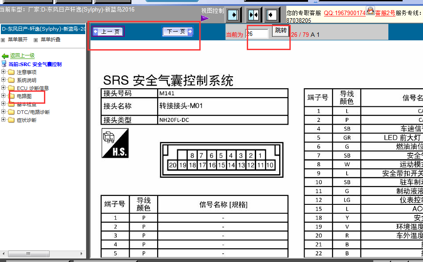The image size is (423, 262).
Task: Click terminal 20 in connector diagram
Action: (x=173, y=165)
